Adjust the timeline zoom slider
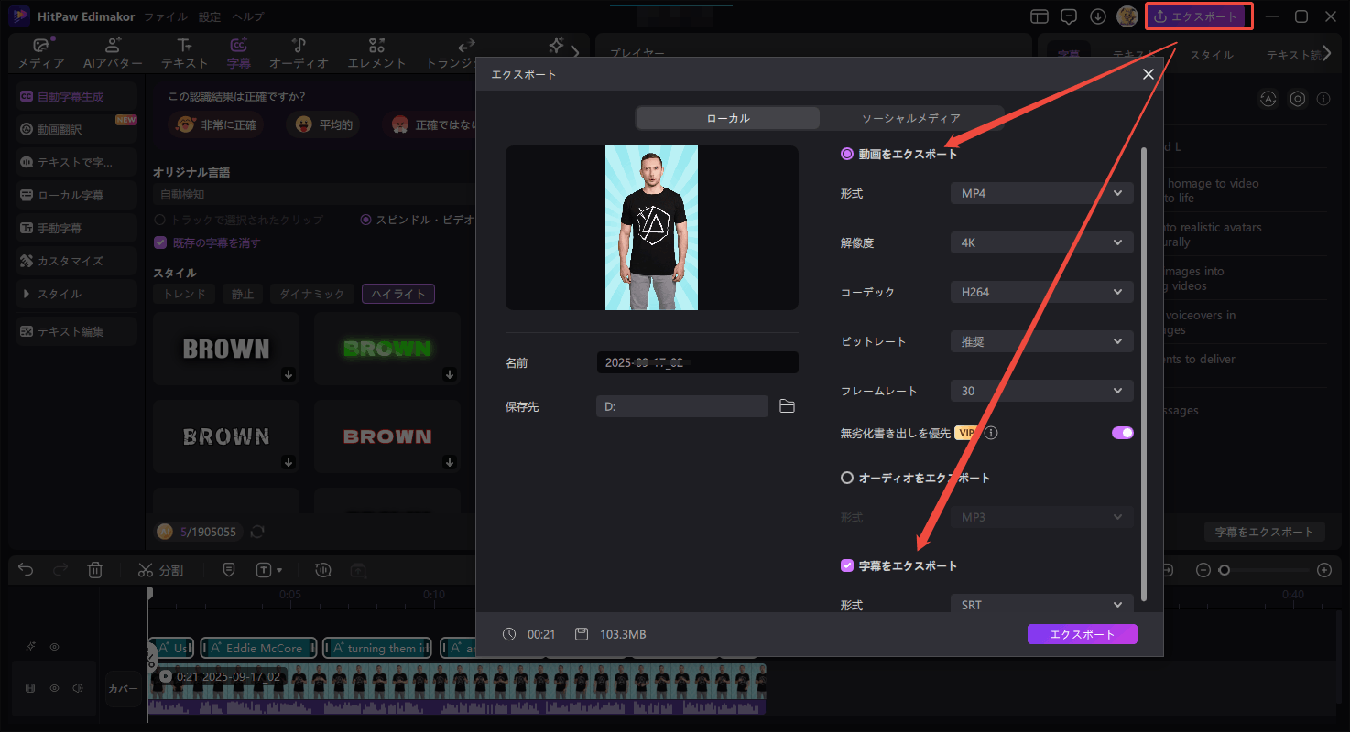 click(x=1225, y=569)
